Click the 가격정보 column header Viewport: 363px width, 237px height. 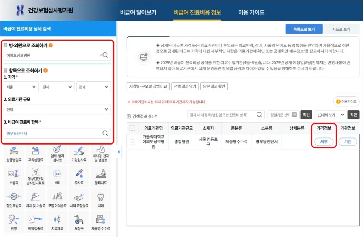[x=324, y=128]
